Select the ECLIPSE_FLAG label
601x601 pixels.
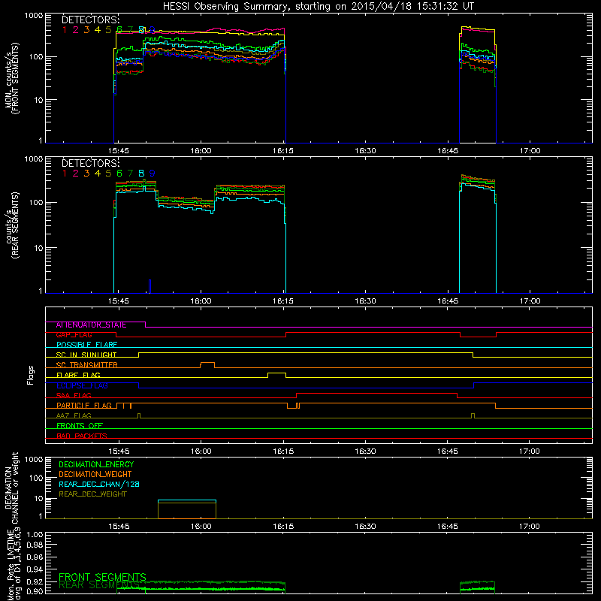click(x=82, y=385)
